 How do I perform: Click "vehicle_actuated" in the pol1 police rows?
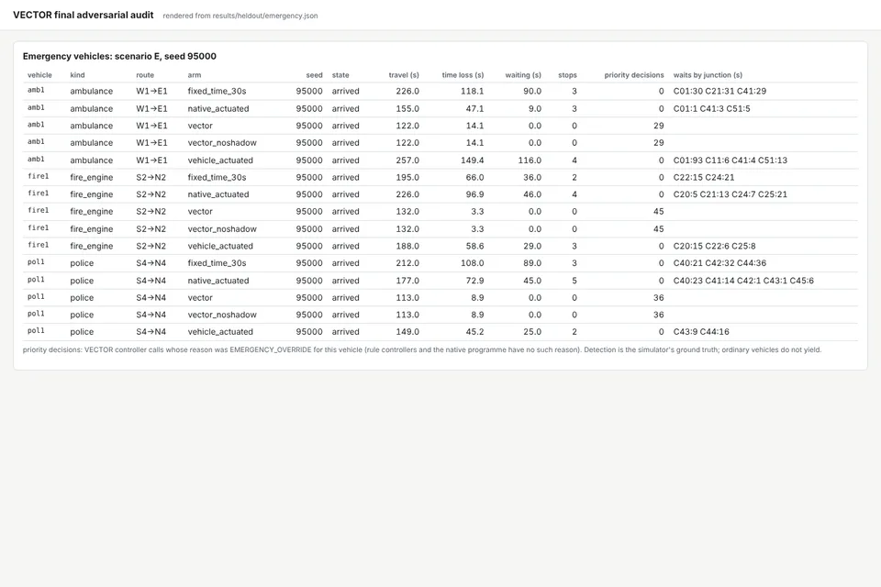220,331
